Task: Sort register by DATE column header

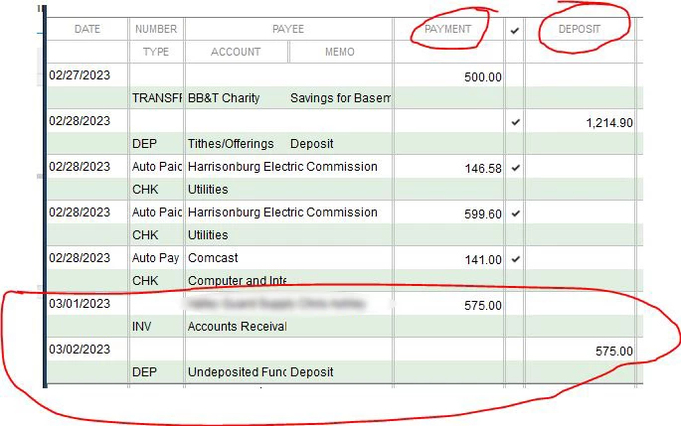Action: coord(87,29)
